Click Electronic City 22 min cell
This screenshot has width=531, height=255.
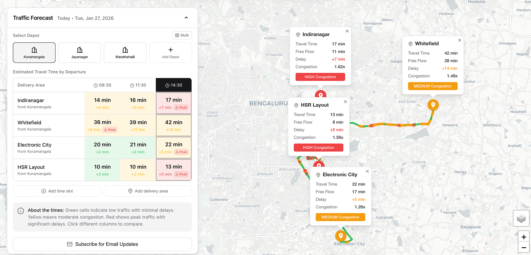pyautogui.click(x=174, y=148)
